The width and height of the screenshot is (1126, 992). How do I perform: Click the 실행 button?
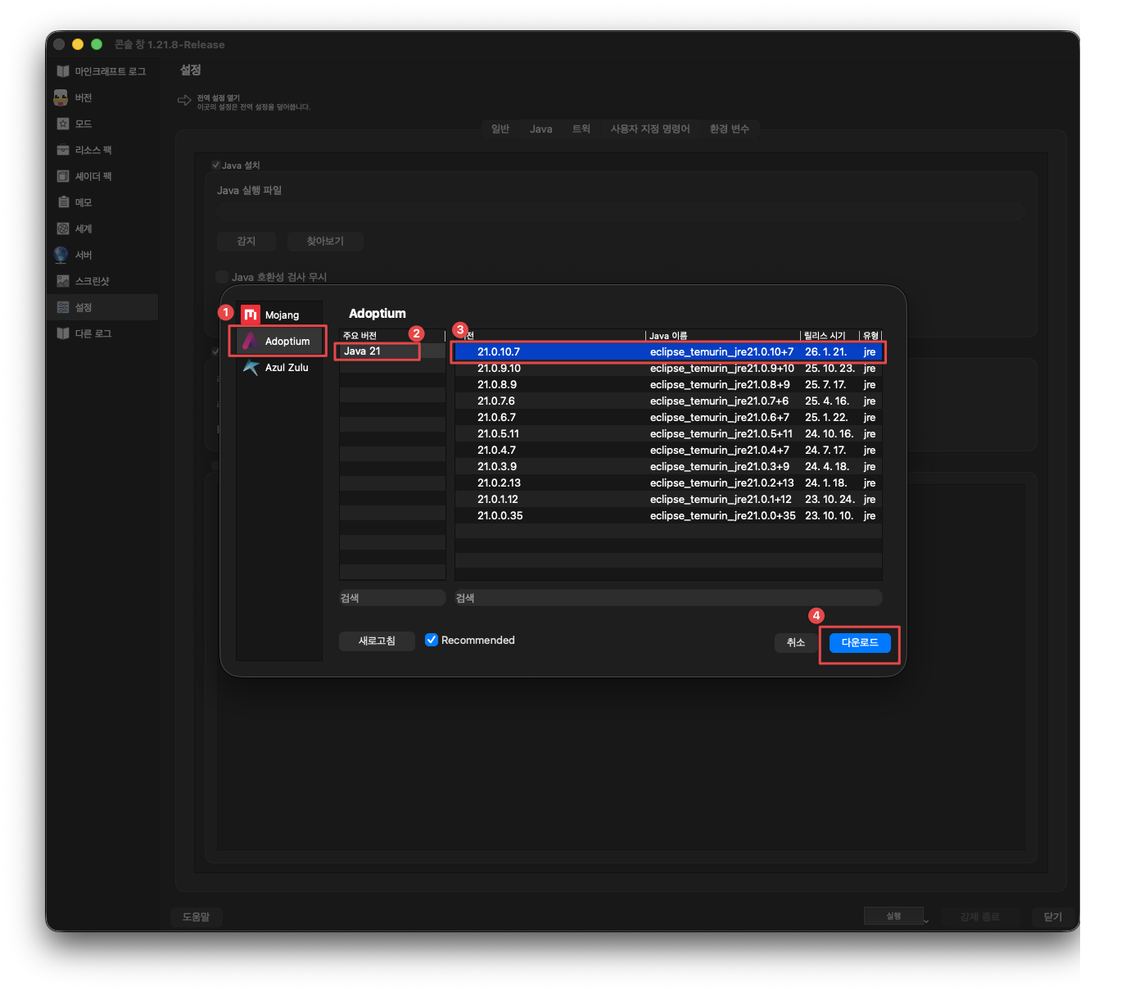(x=893, y=916)
